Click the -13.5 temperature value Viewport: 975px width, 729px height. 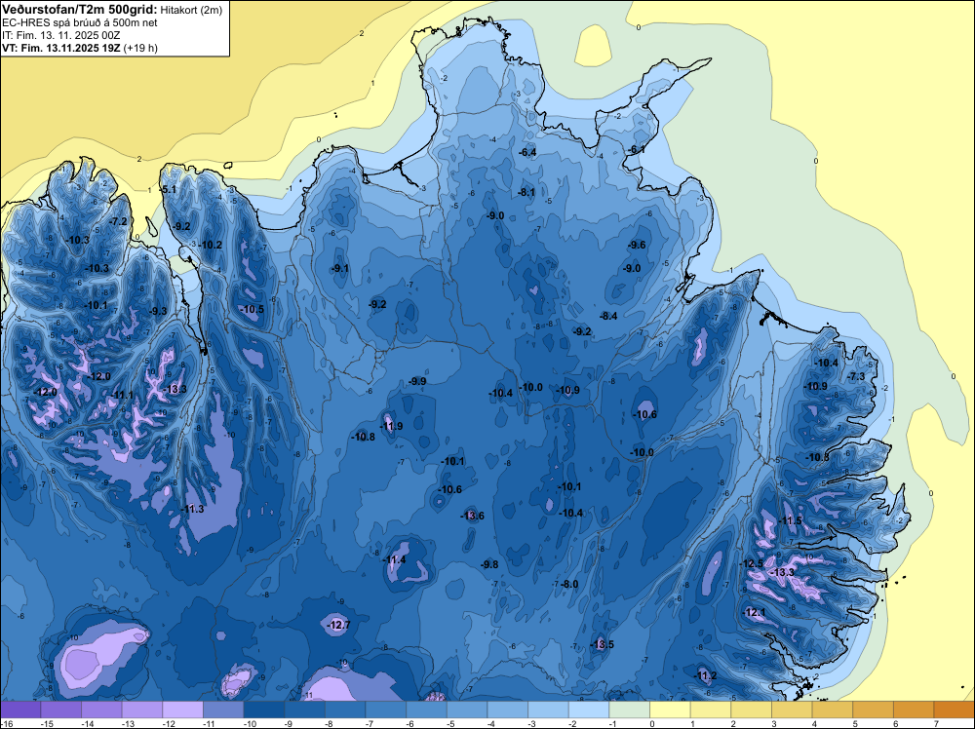point(602,644)
